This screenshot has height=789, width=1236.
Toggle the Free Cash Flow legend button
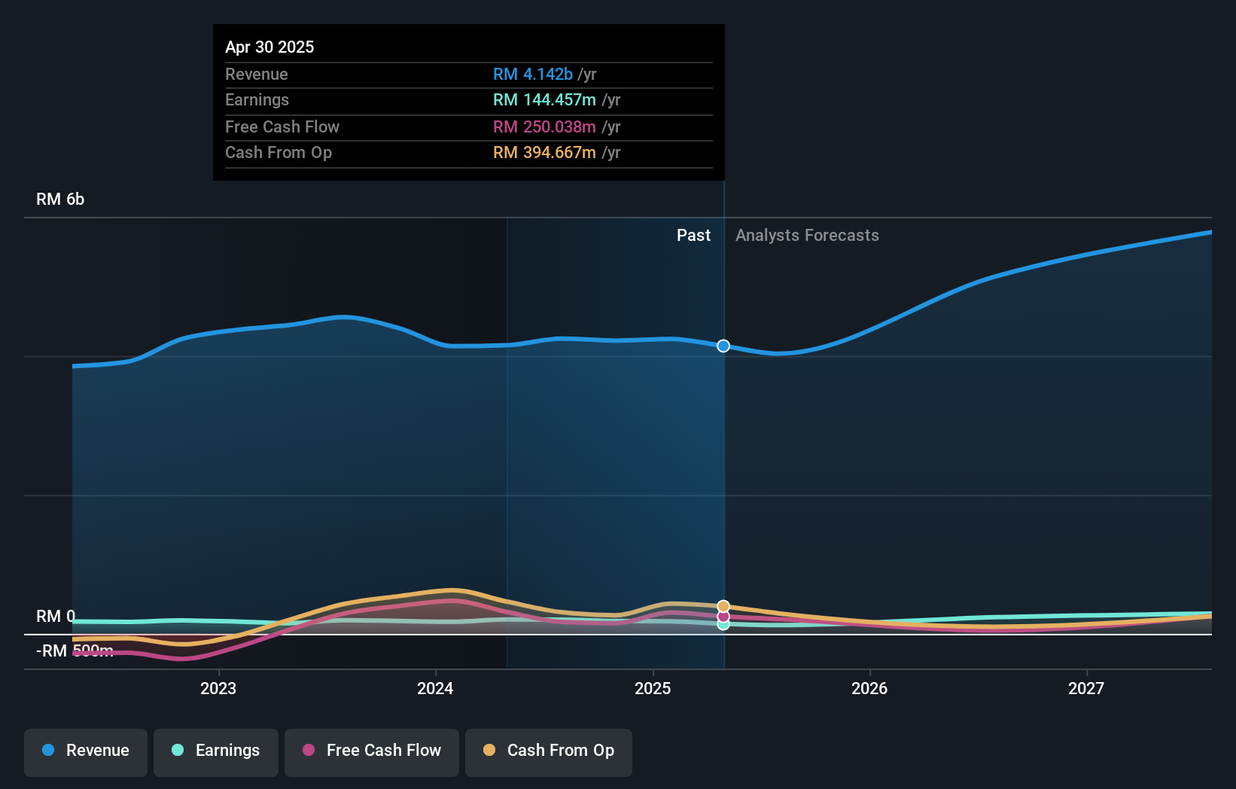coord(372,752)
